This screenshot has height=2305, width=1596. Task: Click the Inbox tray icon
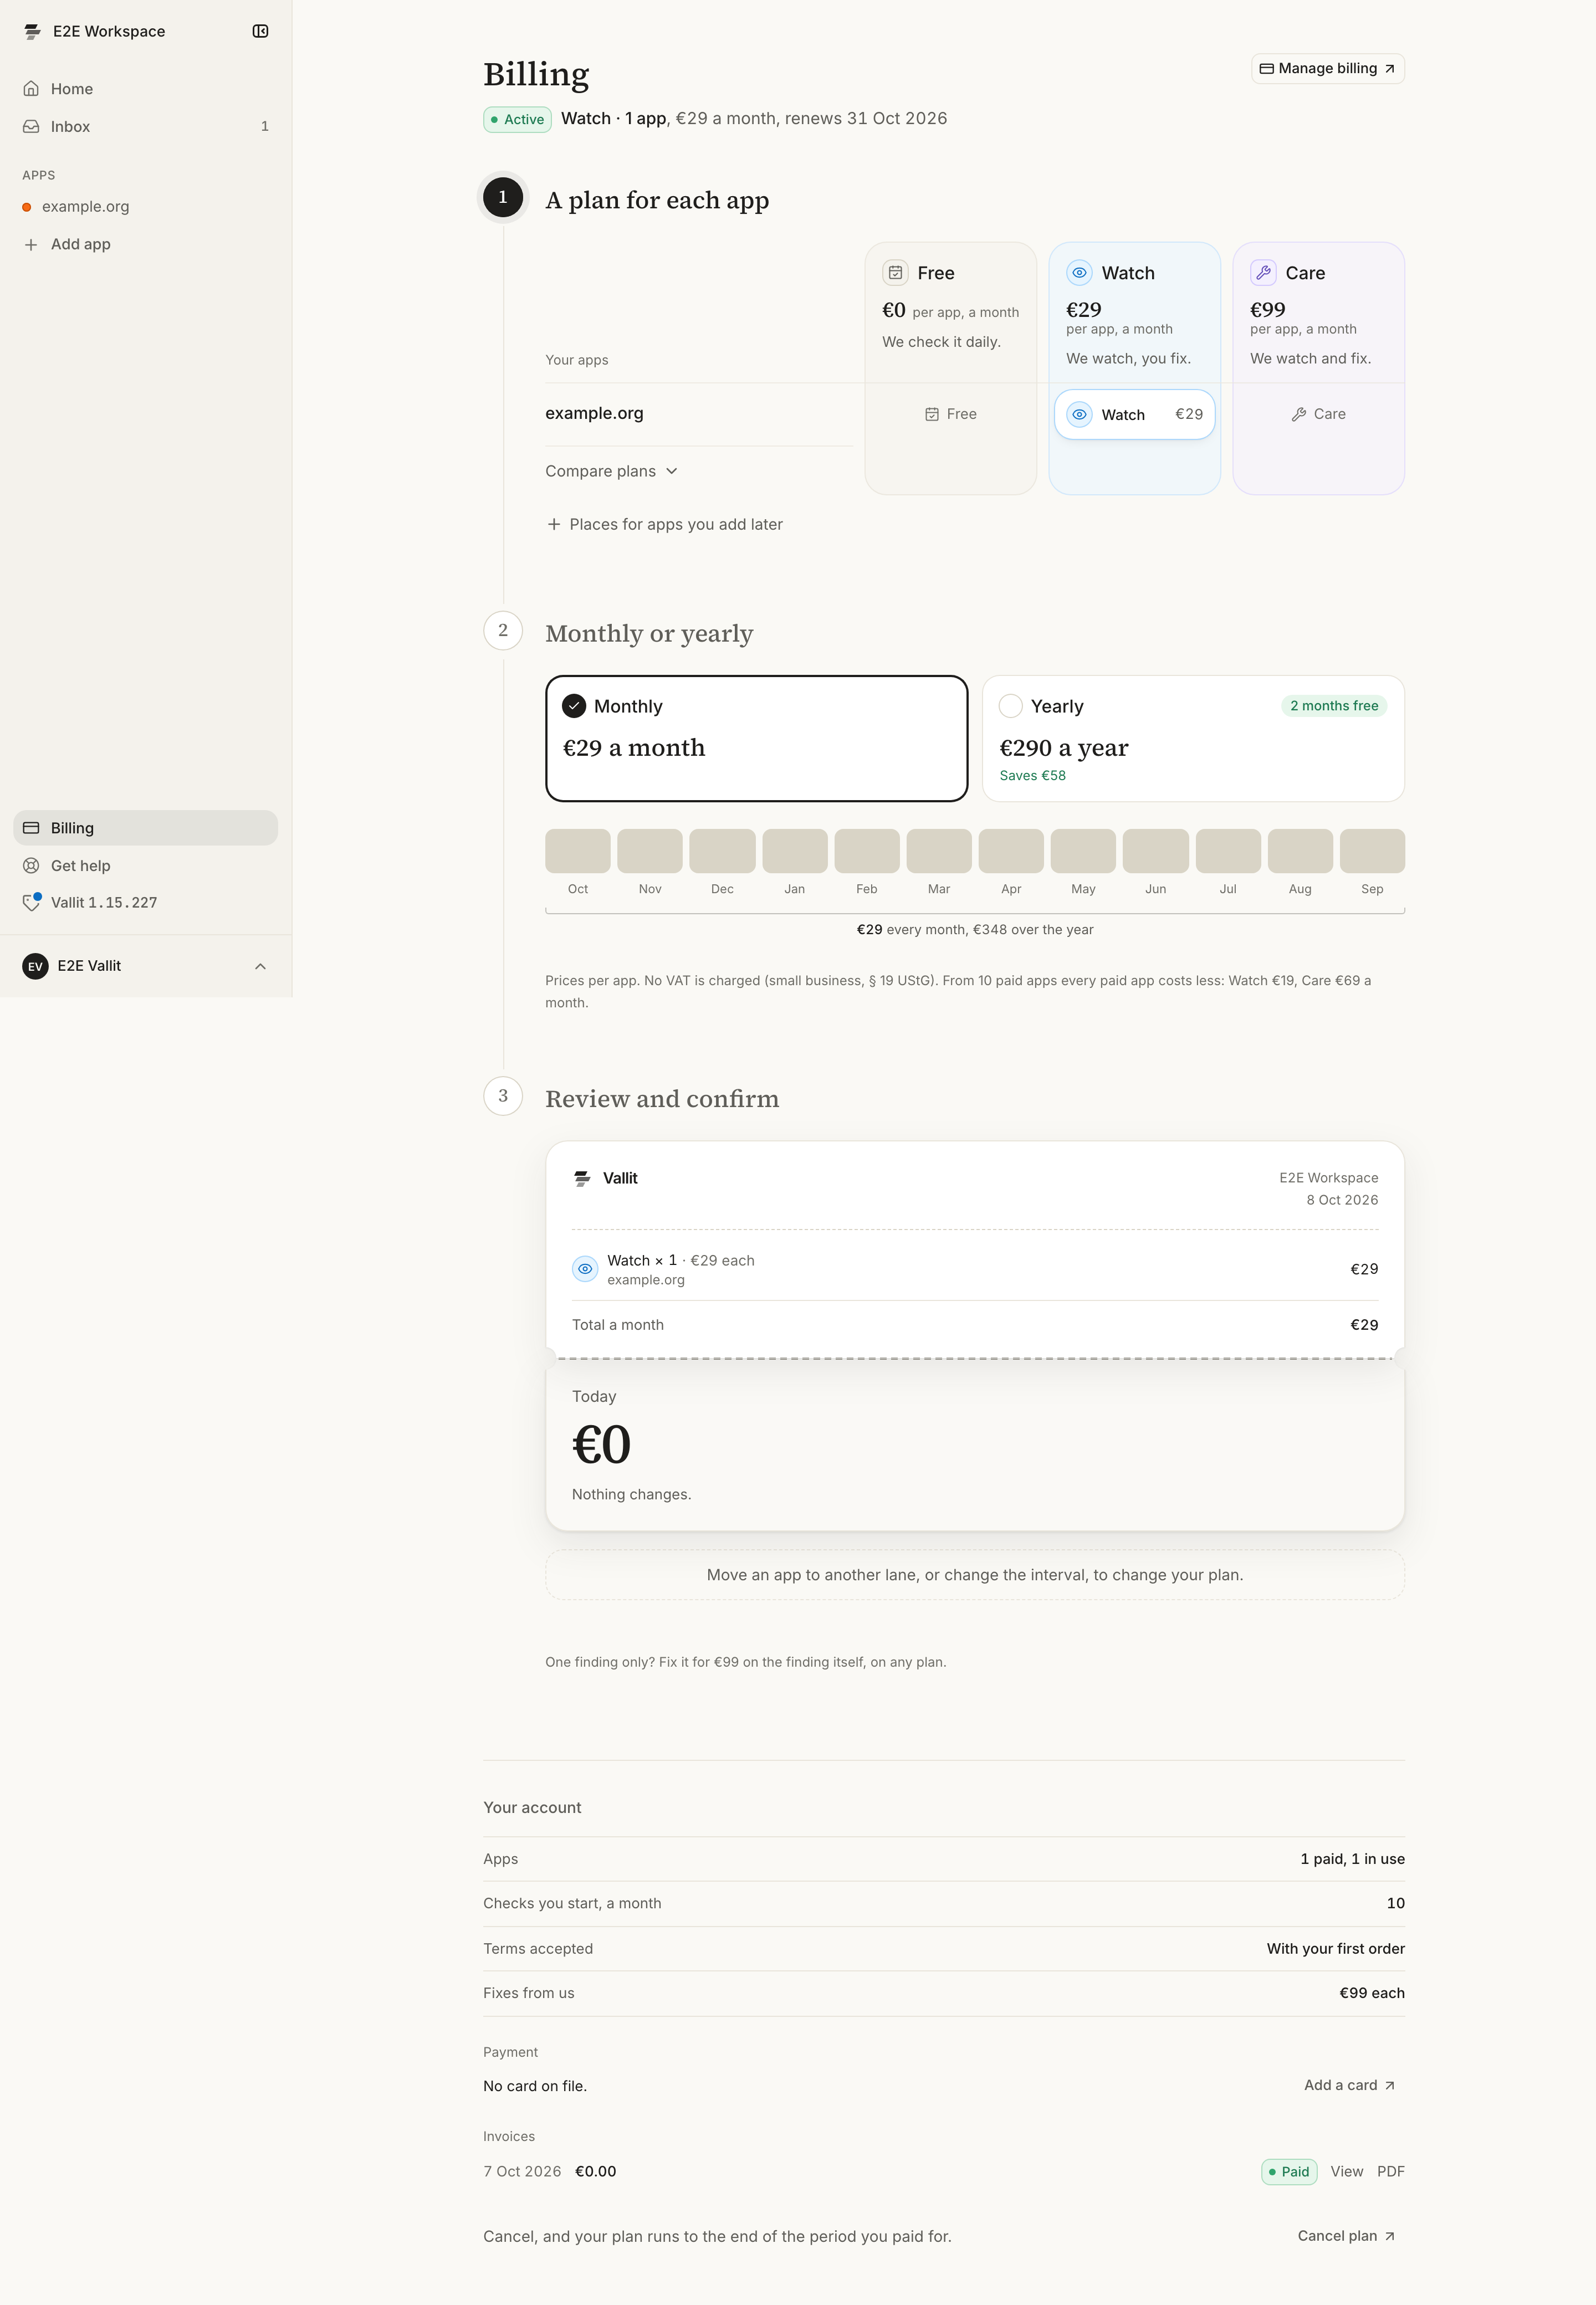[31, 127]
